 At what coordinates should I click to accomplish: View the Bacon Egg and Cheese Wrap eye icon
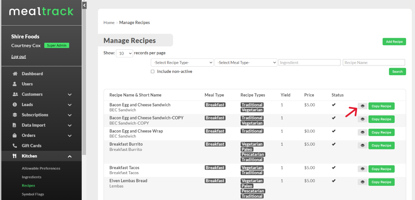tap(362, 132)
